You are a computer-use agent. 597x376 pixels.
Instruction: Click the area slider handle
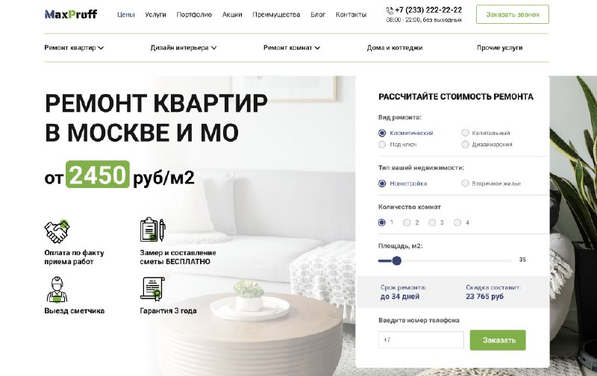[x=397, y=260]
